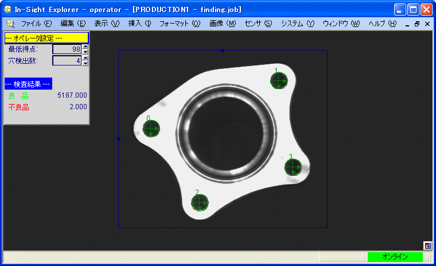Increase the 最低得点 value with up arrow

(x=85, y=47)
